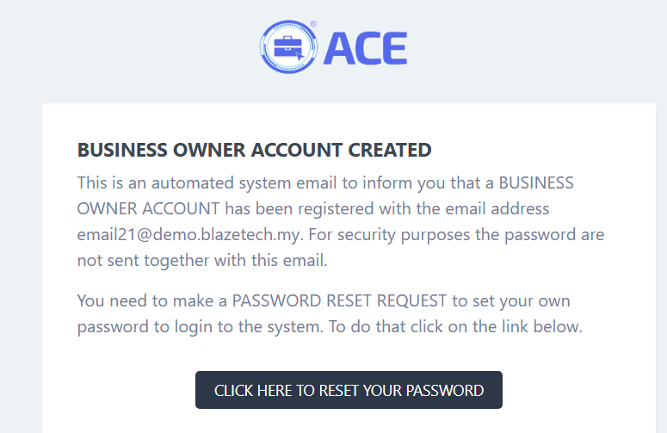
Task: Click the word CREATED in the heading
Action: (389, 151)
